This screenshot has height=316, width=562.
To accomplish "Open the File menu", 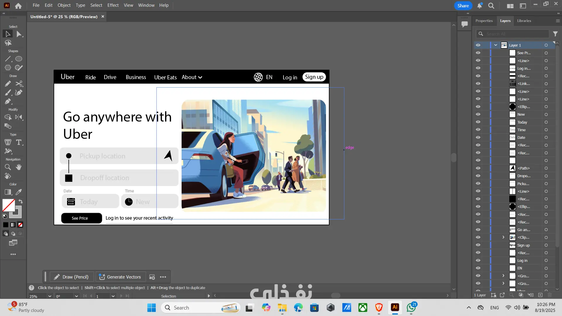I will coord(36,5).
